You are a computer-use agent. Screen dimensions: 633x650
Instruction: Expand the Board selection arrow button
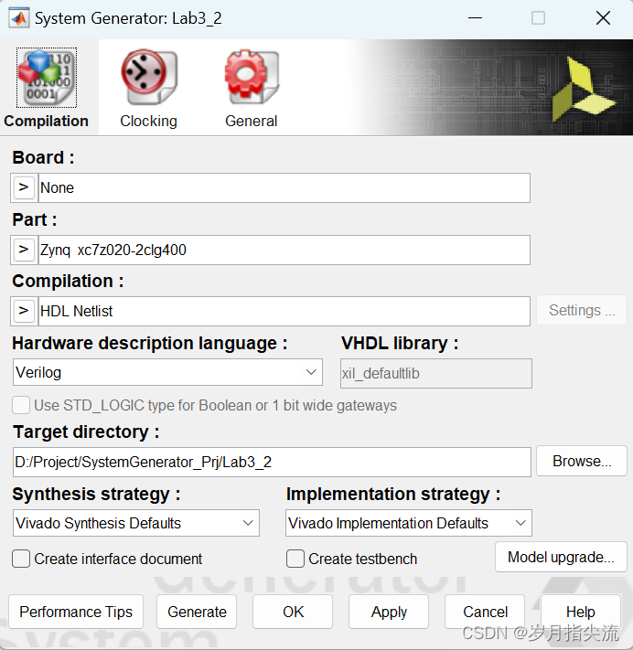(24, 187)
